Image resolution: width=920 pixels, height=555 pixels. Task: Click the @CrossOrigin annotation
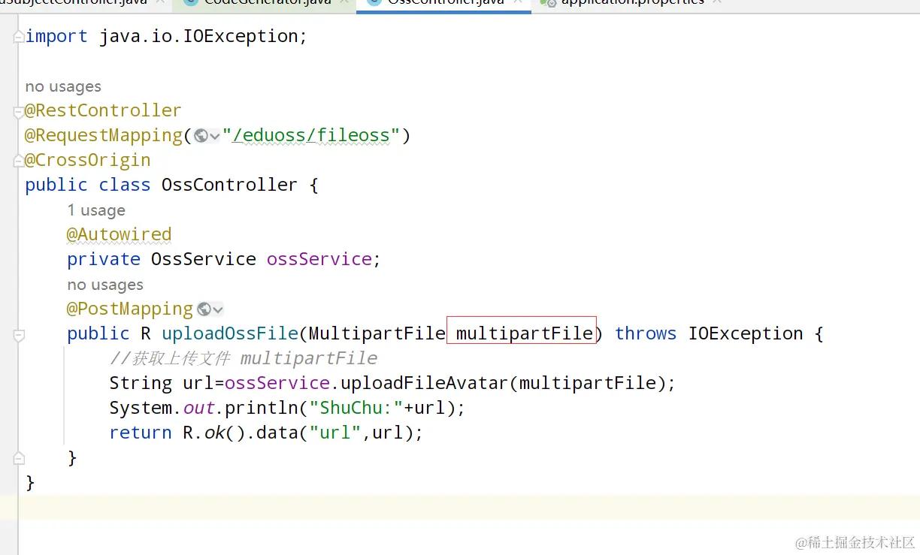88,160
